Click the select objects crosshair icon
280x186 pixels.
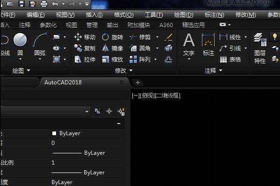[109, 111]
